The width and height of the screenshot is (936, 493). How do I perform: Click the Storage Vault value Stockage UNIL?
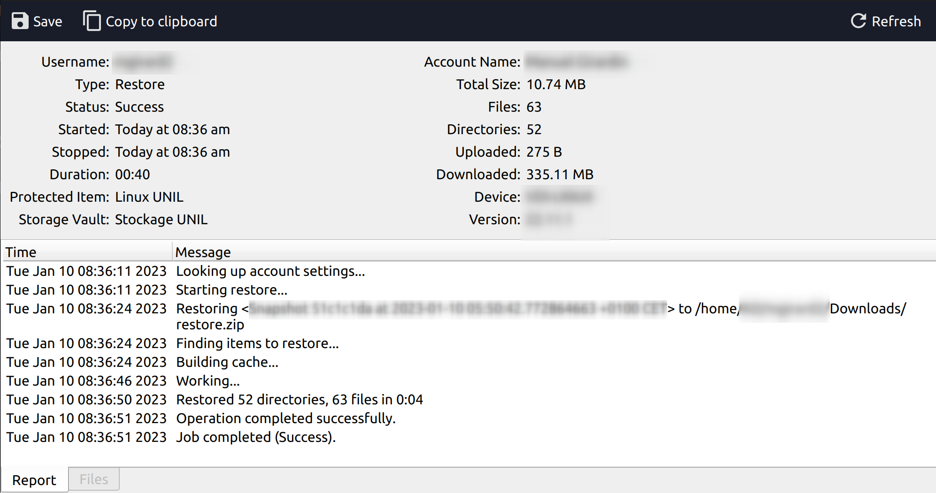coord(161,220)
